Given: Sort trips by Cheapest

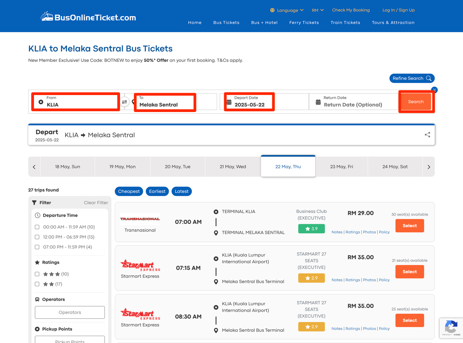Looking at the screenshot, I should (x=129, y=191).
